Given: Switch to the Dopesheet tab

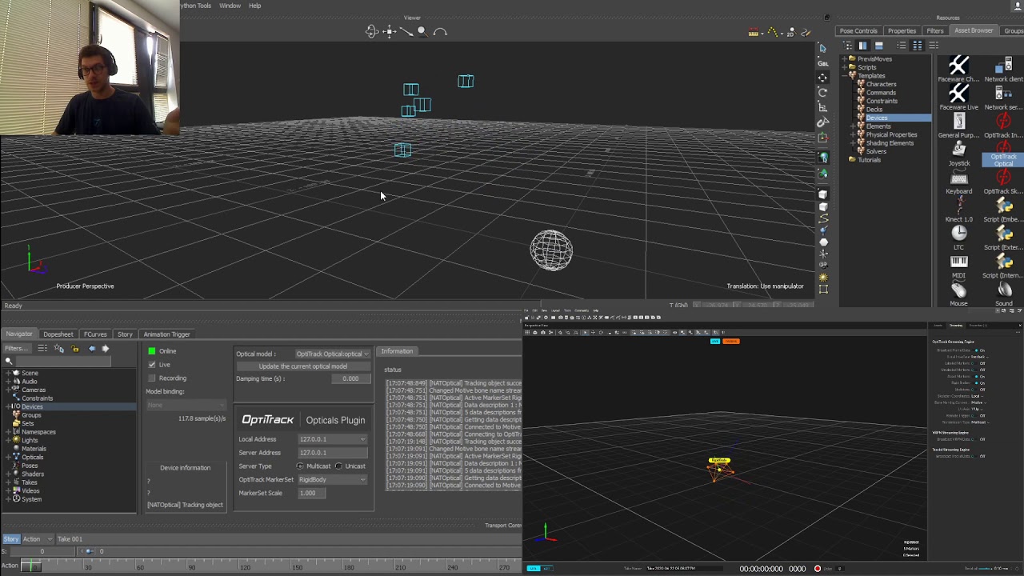Looking at the screenshot, I should tap(58, 334).
